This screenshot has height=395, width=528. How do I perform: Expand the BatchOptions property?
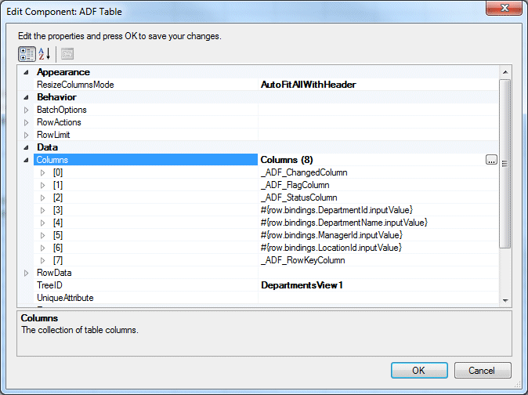click(x=27, y=110)
